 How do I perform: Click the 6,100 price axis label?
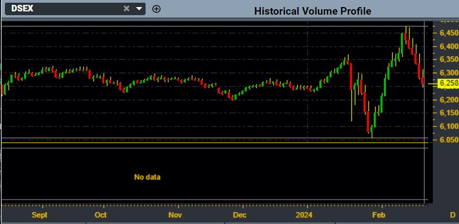(x=448, y=126)
